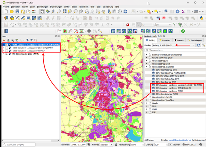Expand the ESRI folder
206x147 pixels.
(x=147, y=112)
